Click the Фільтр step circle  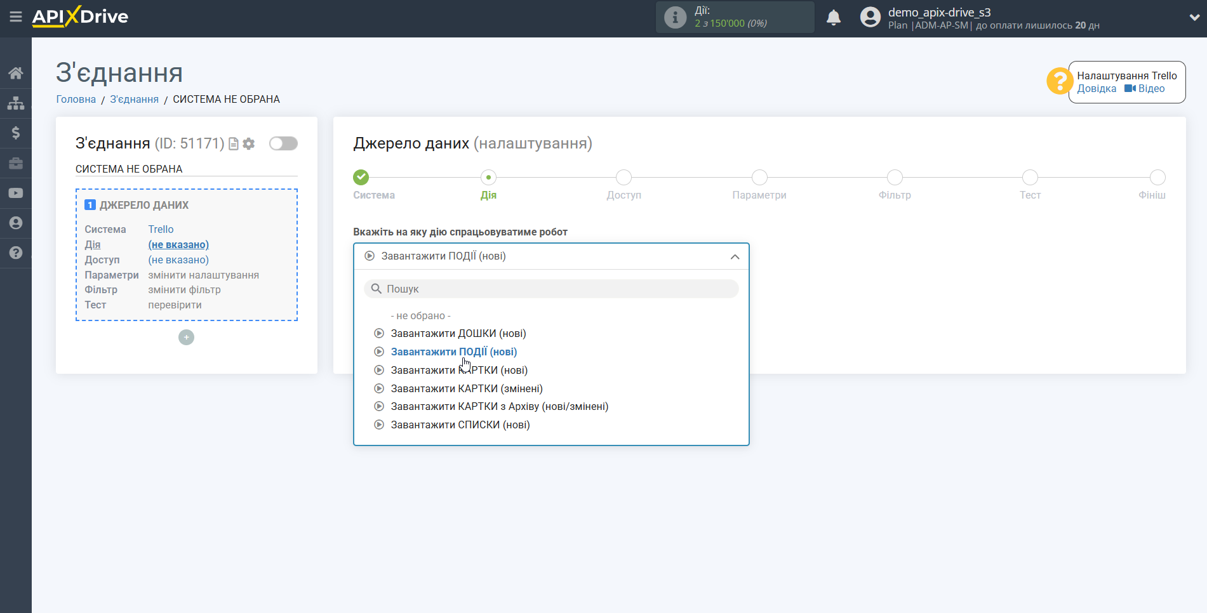pyautogui.click(x=895, y=177)
